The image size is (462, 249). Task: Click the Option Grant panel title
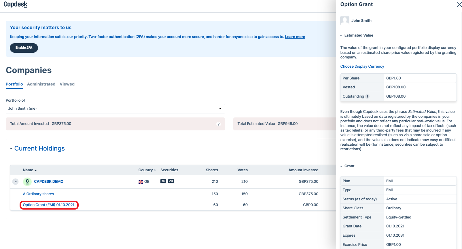[356, 4]
